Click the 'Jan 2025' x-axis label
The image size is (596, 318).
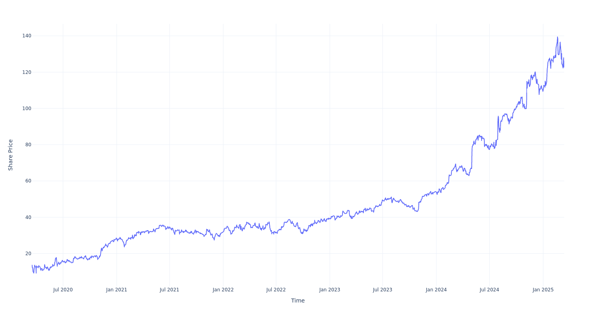click(x=543, y=290)
